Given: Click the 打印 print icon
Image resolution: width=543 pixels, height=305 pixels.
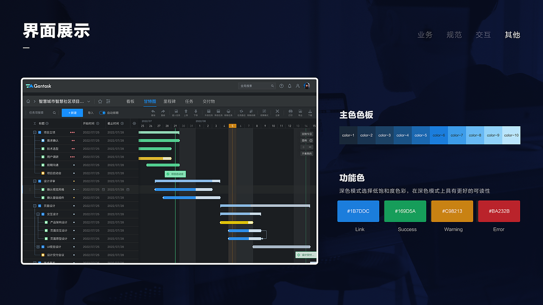Looking at the screenshot, I should click(x=291, y=111).
